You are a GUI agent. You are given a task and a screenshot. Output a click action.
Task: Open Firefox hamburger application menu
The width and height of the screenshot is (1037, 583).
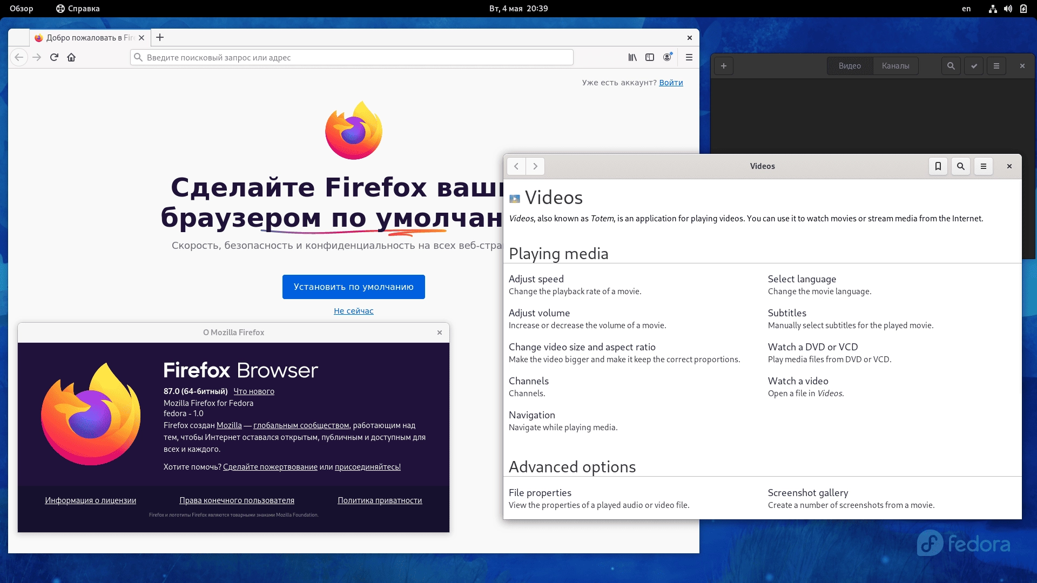coord(689,57)
